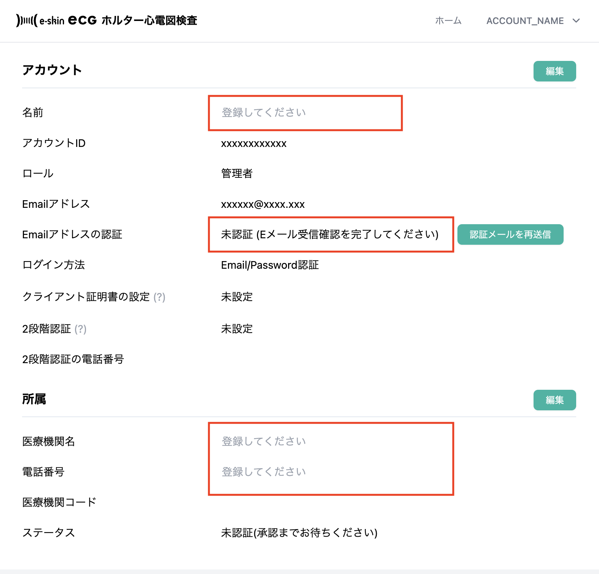This screenshot has width=599, height=574.
Task: Expand the chevron next to ACCOUNT_NAME
Action: [x=576, y=21]
